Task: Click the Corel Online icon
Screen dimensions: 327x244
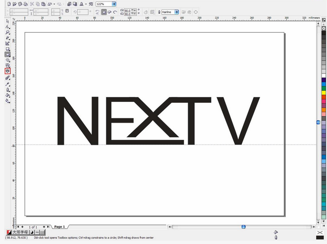Action: (91, 4)
